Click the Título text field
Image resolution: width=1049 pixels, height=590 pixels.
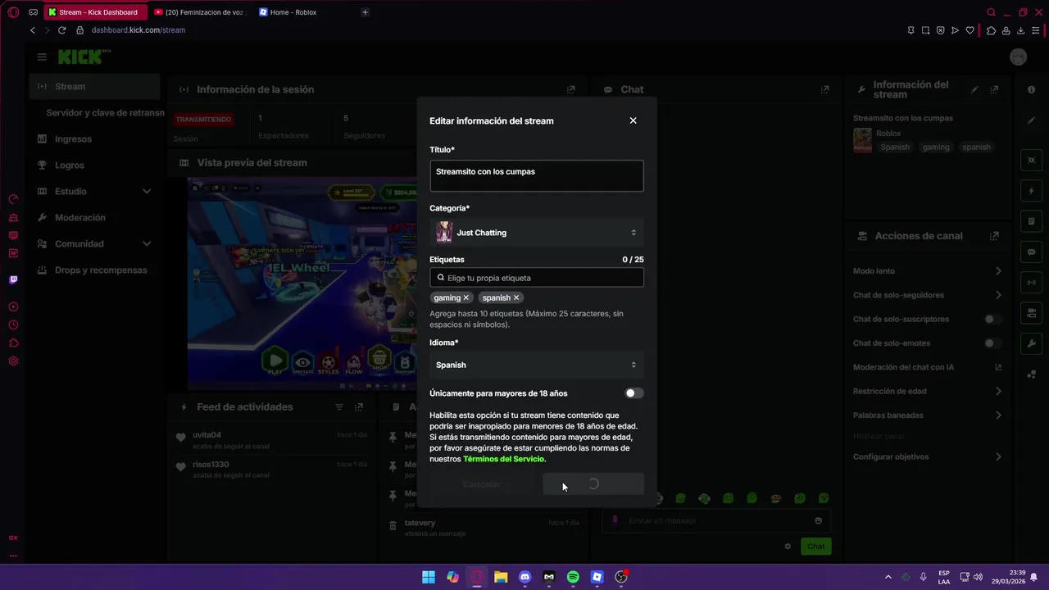click(x=536, y=175)
